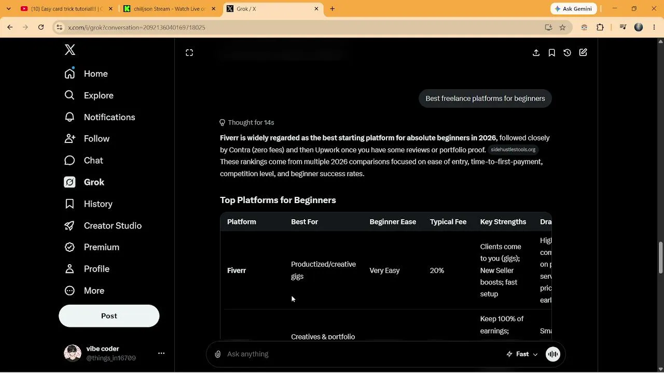The image size is (664, 373).
Task: Click the "Top Platforms for Beginners" heading
Action: (278, 200)
